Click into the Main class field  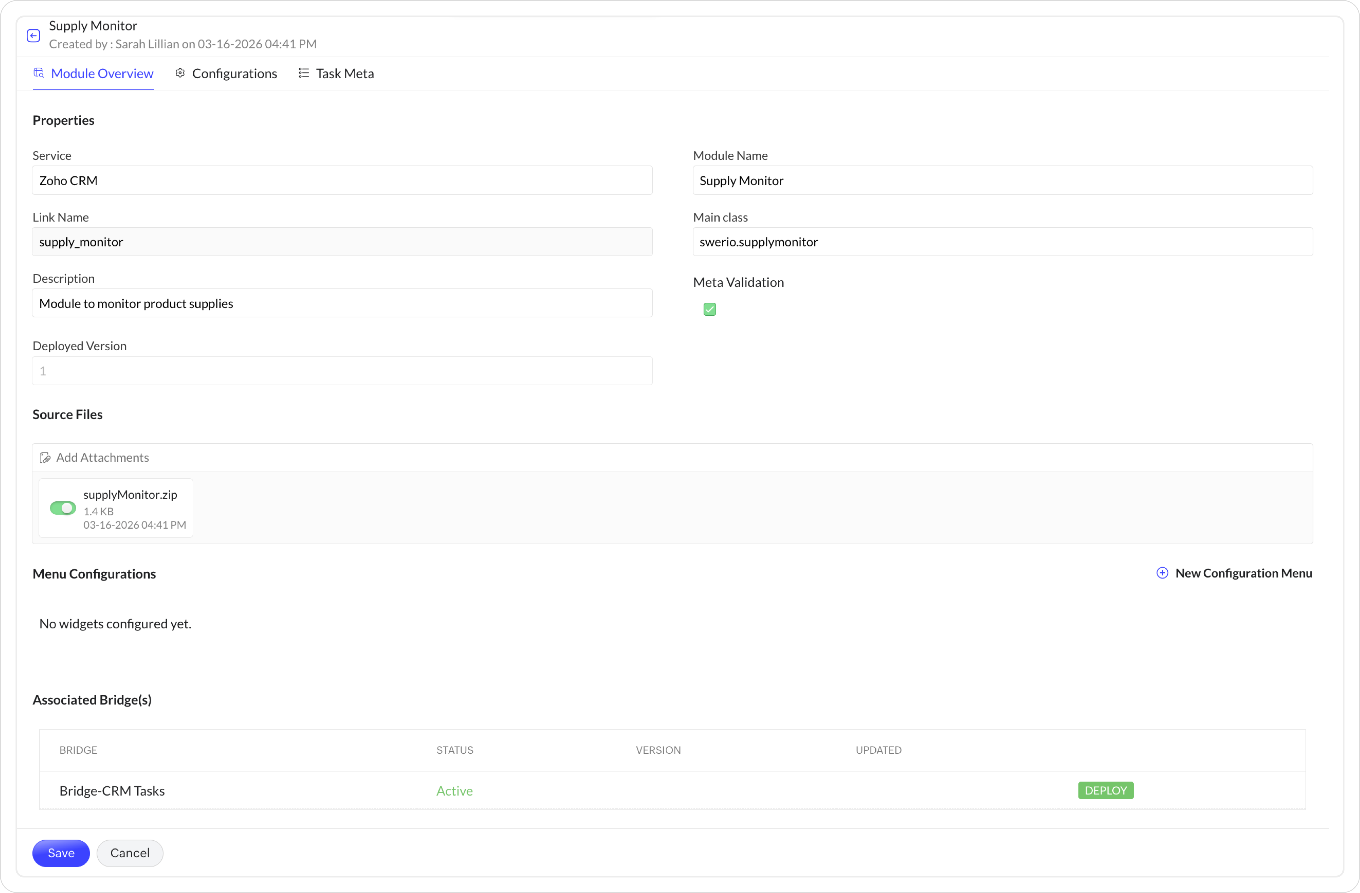pos(1002,242)
